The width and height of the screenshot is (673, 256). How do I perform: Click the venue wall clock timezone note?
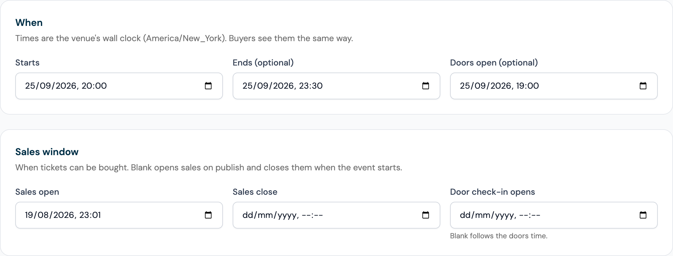pyautogui.click(x=184, y=38)
